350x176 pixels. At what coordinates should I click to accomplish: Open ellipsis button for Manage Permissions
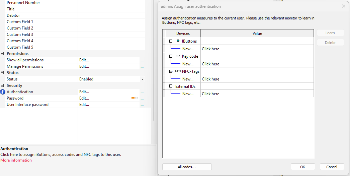pyautogui.click(x=142, y=67)
